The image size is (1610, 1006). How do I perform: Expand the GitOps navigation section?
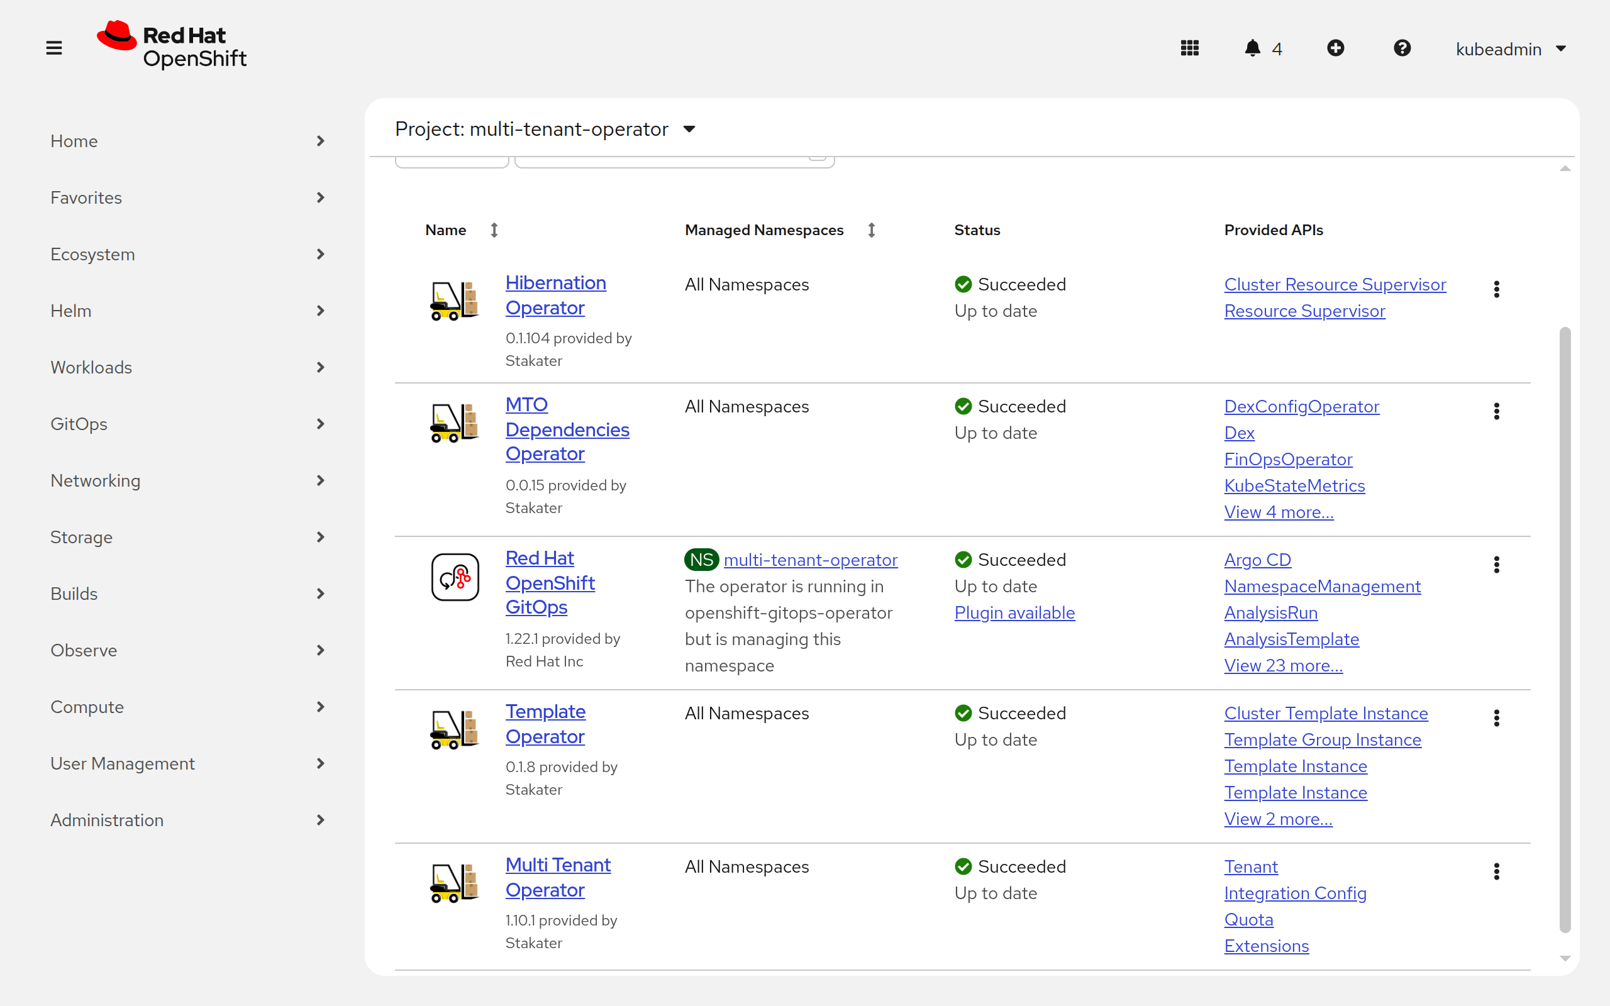point(188,424)
